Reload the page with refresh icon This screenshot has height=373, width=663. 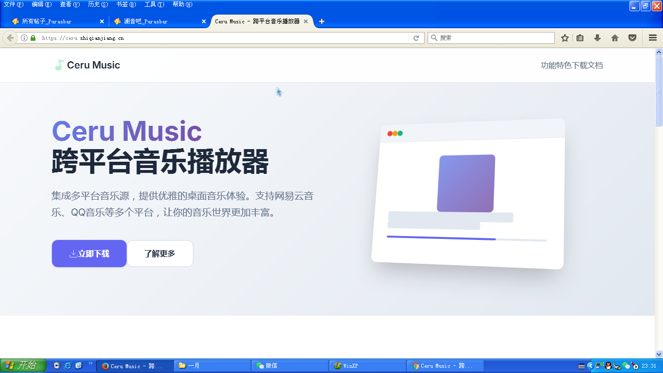click(x=416, y=38)
